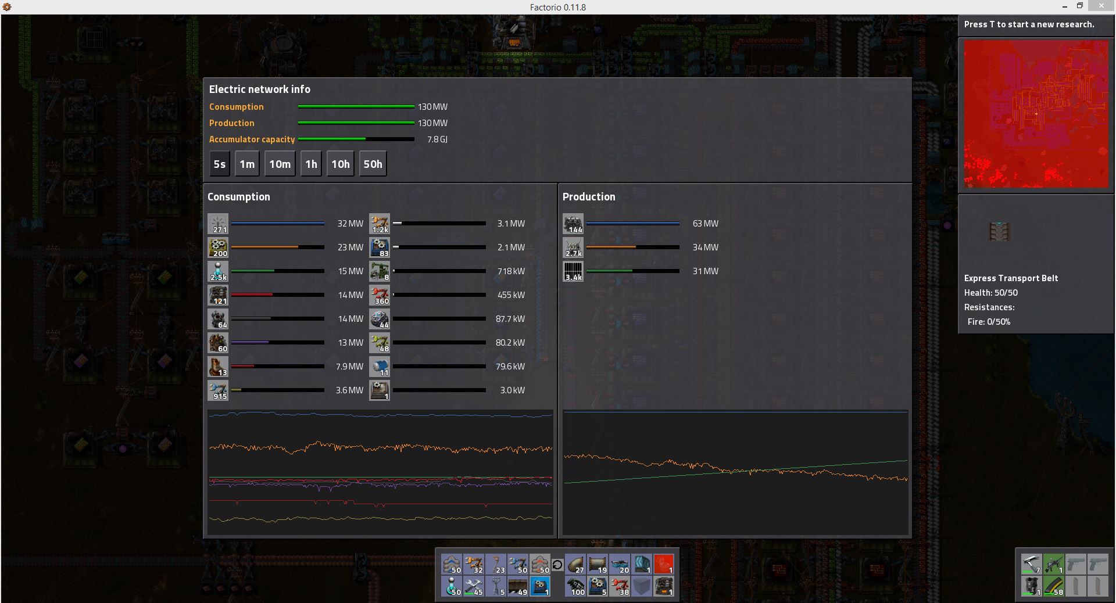Pick the blue quickbar item with 20
The height and width of the screenshot is (603, 1116).
619,564
